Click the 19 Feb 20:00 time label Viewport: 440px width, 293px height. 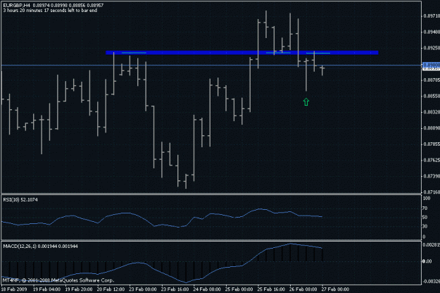tap(79, 289)
